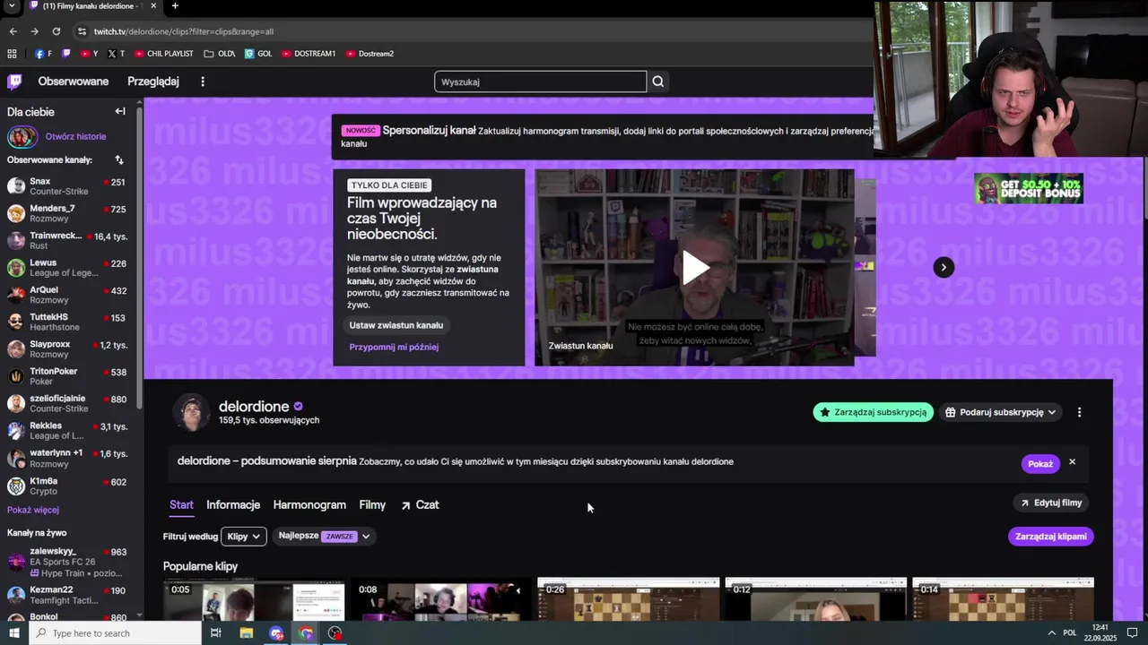This screenshot has width=1148, height=645.
Task: Click the Otwórz historie link
Action: pos(76,137)
